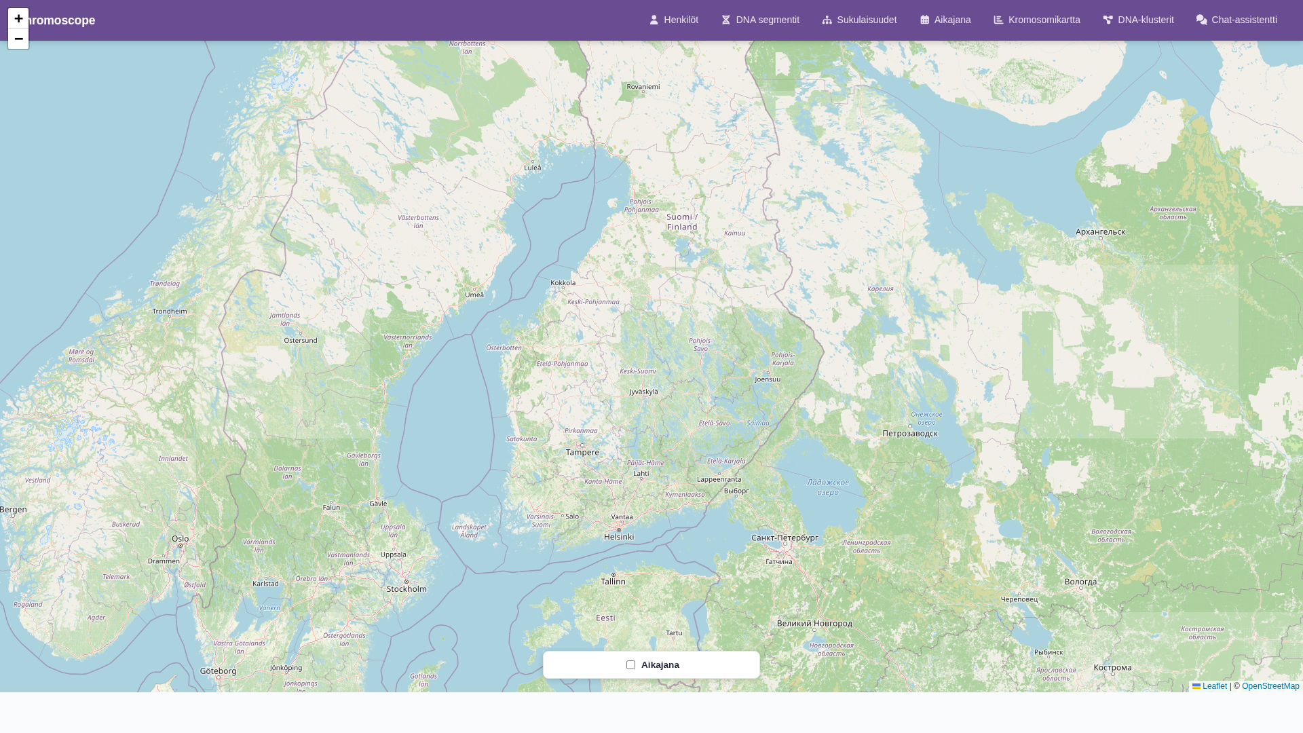Enable the Aikajana checkbox at the bottom
Screen dimensions: 1303x733
[x=630, y=665]
